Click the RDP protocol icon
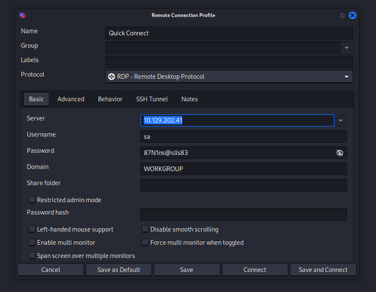Screen dimensions: 376x292 (112, 77)
